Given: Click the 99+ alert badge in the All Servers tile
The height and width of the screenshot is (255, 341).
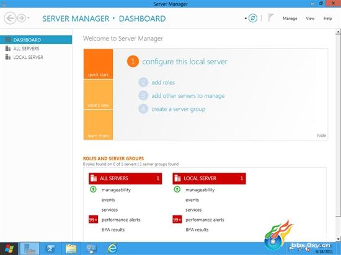Looking at the screenshot, I should (93, 220).
